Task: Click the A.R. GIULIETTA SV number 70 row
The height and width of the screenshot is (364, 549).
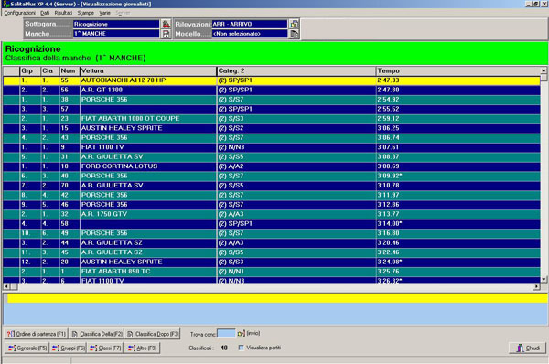Action: pos(272,186)
